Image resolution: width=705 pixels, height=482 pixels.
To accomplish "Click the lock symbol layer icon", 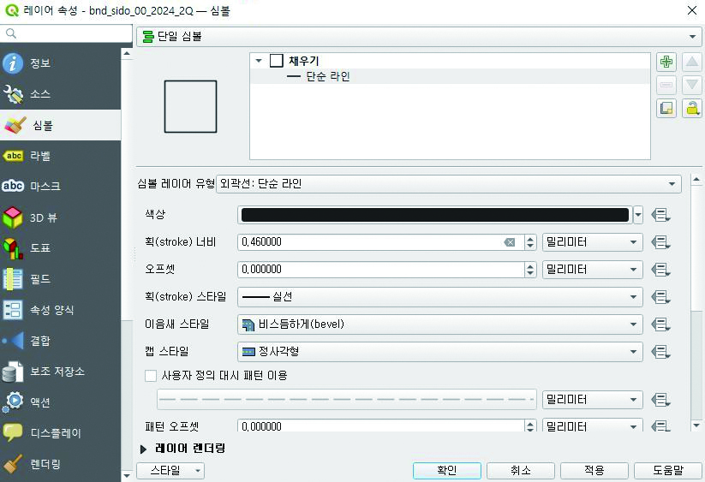I will pos(691,108).
